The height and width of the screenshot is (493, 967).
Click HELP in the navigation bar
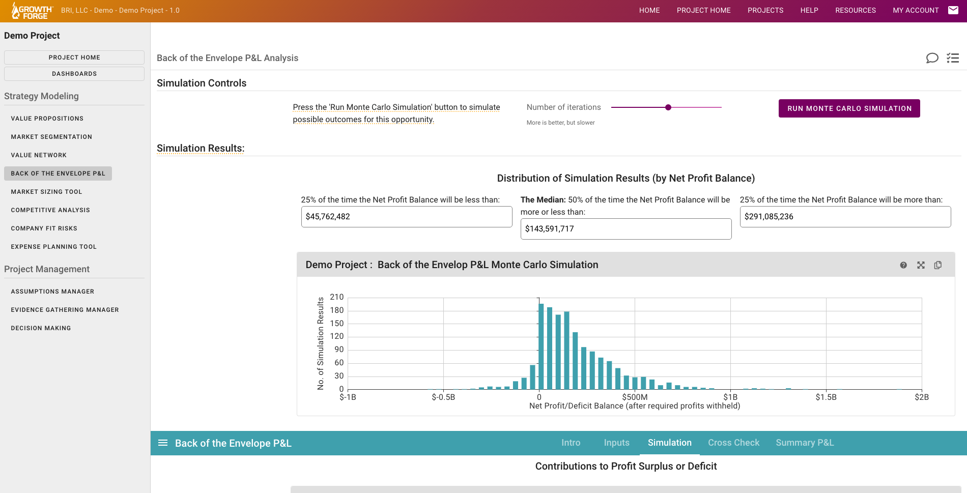coord(809,10)
